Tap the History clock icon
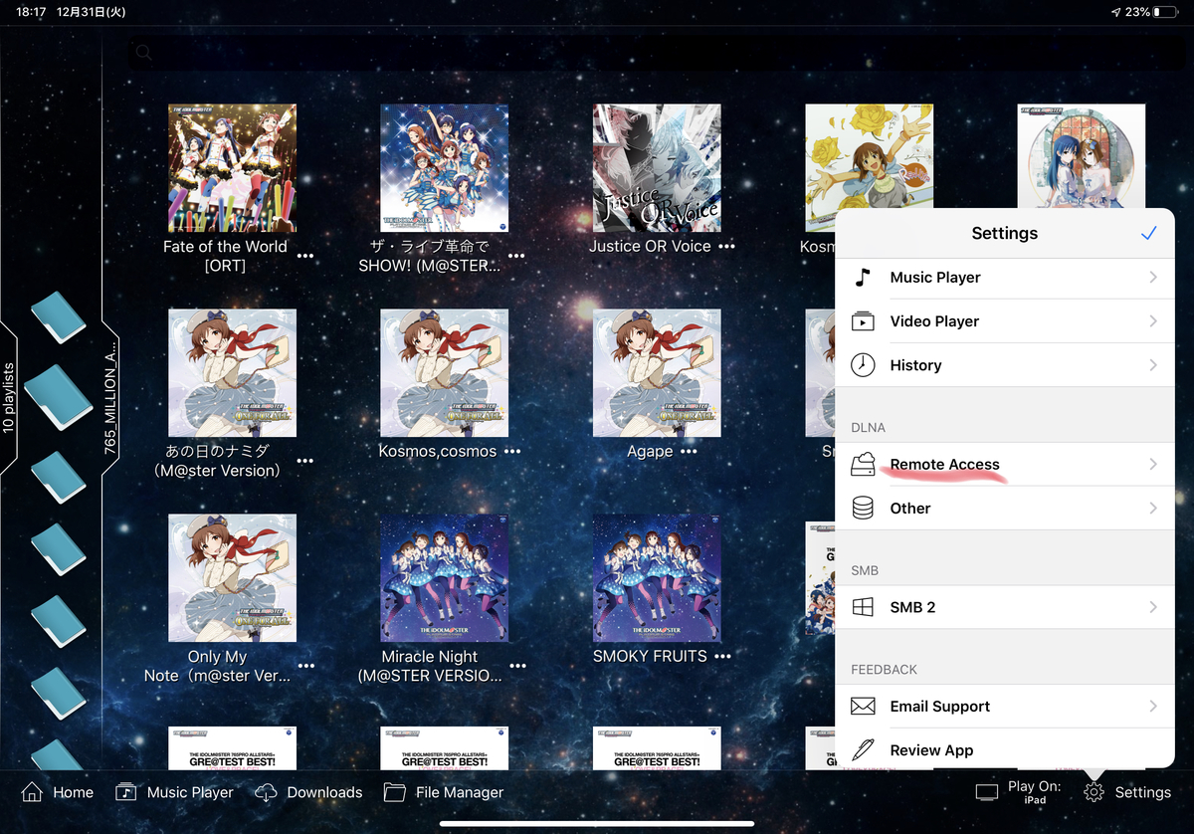The height and width of the screenshot is (834, 1194). click(x=863, y=365)
